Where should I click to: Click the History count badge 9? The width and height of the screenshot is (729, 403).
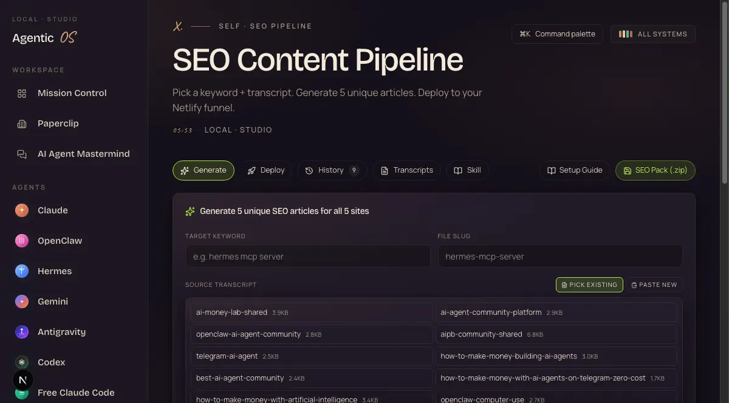[x=354, y=170]
